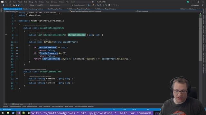Viewport: 206px width, 115px height.
Task: Open the Web Publish Activity tab
Action: tap(57, 106)
